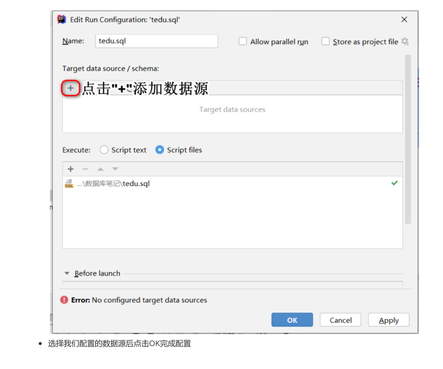The width and height of the screenshot is (443, 369).
Task: Click the dialog's vertical scrollbar
Action: 408,139
